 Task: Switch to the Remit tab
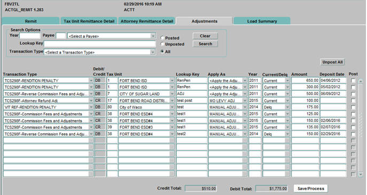[30, 21]
